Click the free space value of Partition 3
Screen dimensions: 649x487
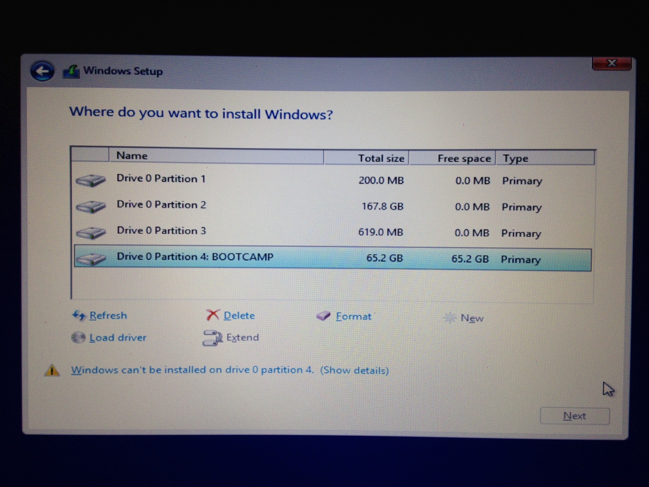[x=472, y=233]
